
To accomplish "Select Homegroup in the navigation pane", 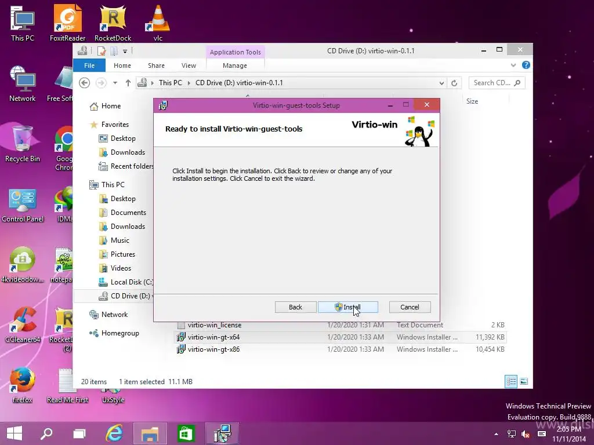I will [120, 333].
